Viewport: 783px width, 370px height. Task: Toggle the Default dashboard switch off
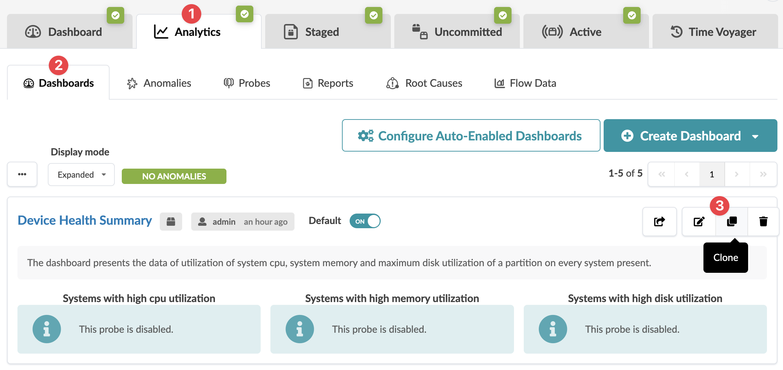(365, 221)
